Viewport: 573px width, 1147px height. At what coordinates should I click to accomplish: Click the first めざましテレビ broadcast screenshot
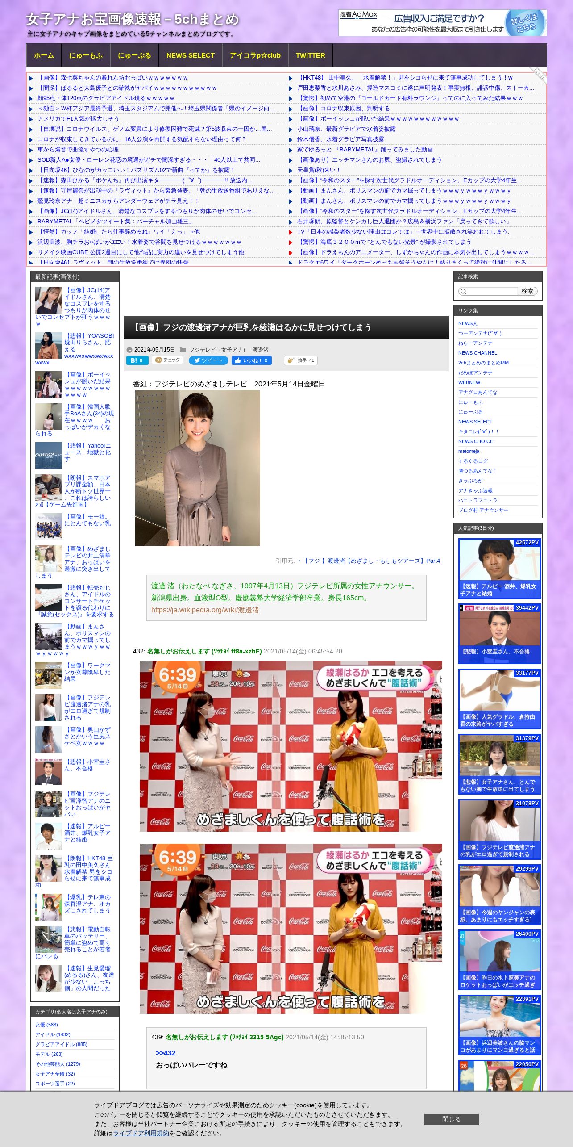tap(291, 746)
